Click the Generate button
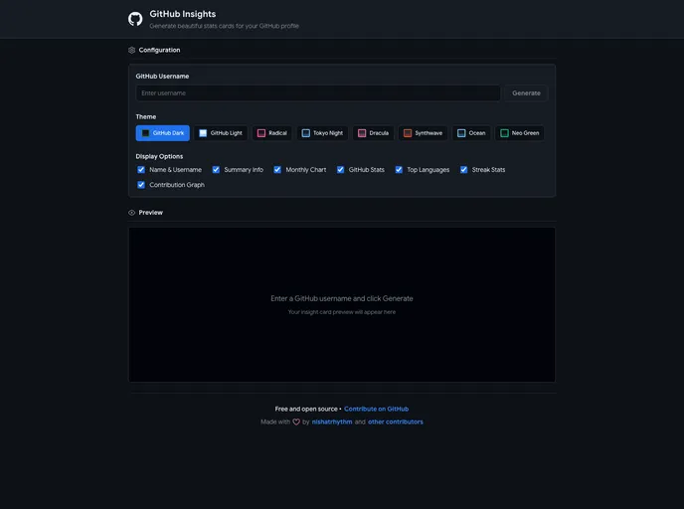This screenshot has width=684, height=509. (526, 92)
